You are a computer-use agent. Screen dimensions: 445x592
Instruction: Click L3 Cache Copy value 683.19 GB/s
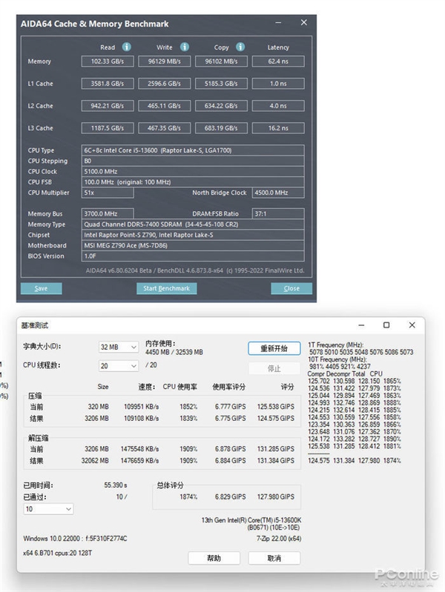tap(221, 128)
